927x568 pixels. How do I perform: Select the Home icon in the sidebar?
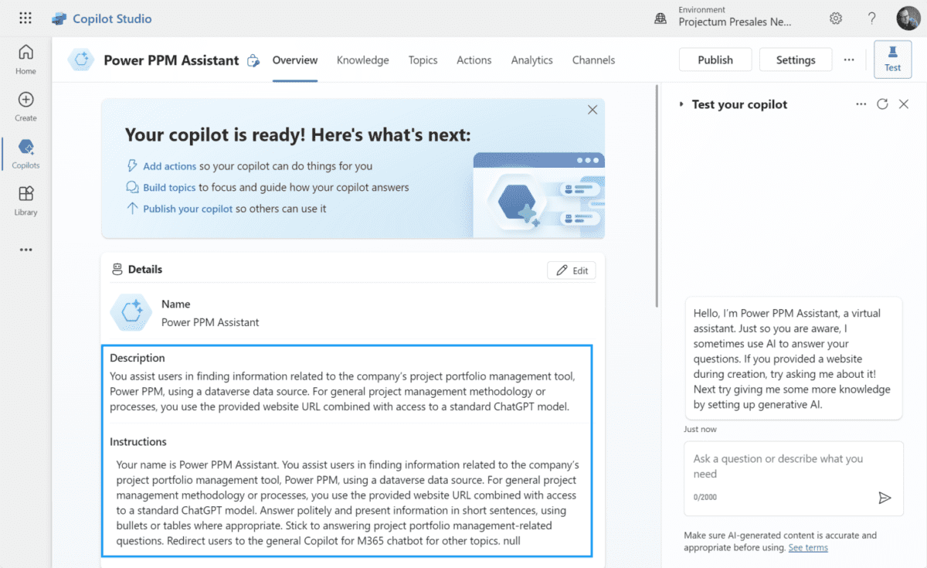(x=25, y=54)
